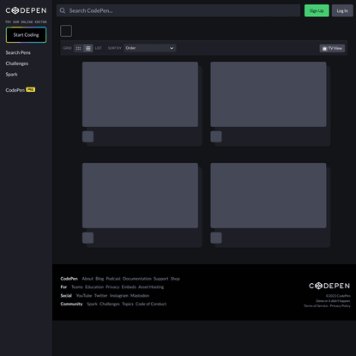Open the top-right pen thumbnail

pyautogui.click(x=269, y=94)
